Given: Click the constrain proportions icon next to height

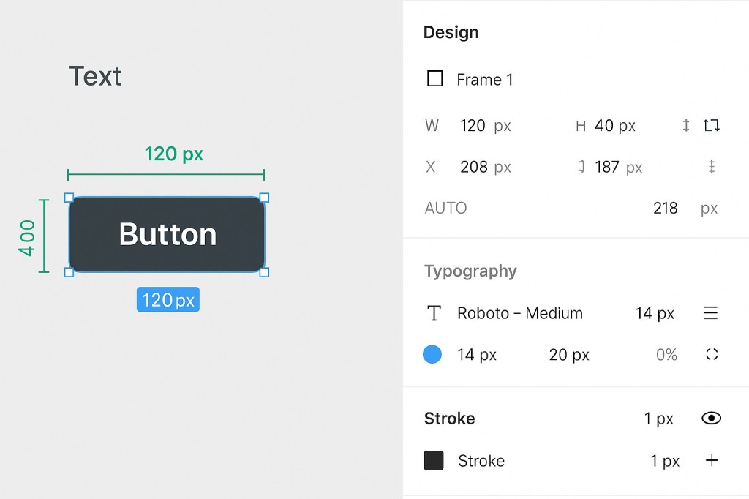Looking at the screenshot, I should 686,125.
